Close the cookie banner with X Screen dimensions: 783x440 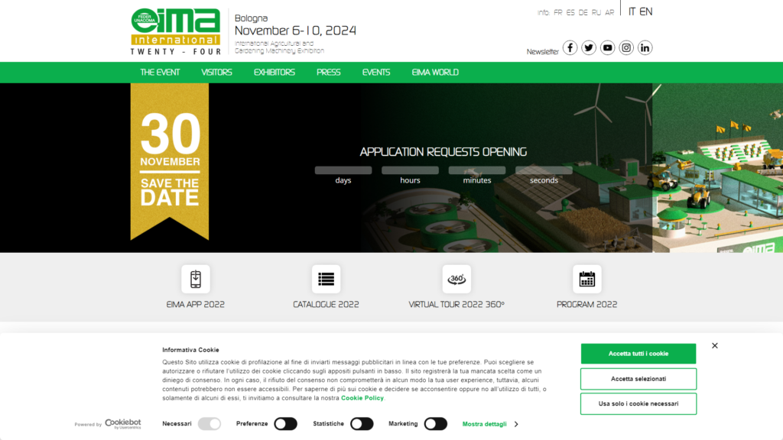coord(715,346)
